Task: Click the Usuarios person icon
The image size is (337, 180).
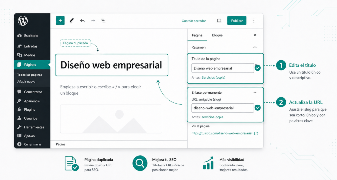Action: (x=19, y=118)
